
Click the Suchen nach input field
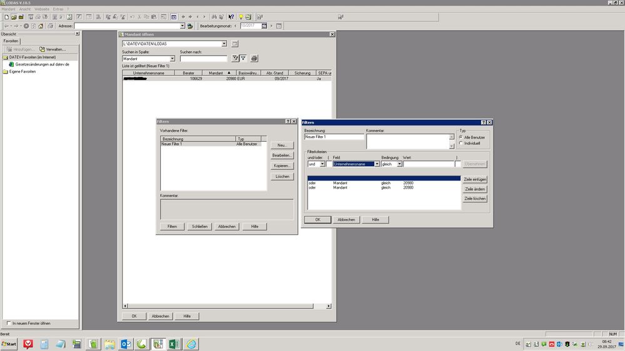point(204,59)
